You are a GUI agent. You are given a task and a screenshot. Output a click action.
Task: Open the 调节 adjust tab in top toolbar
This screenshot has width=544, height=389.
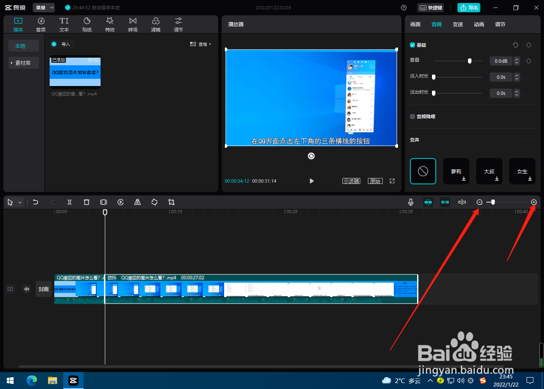pyautogui.click(x=179, y=25)
